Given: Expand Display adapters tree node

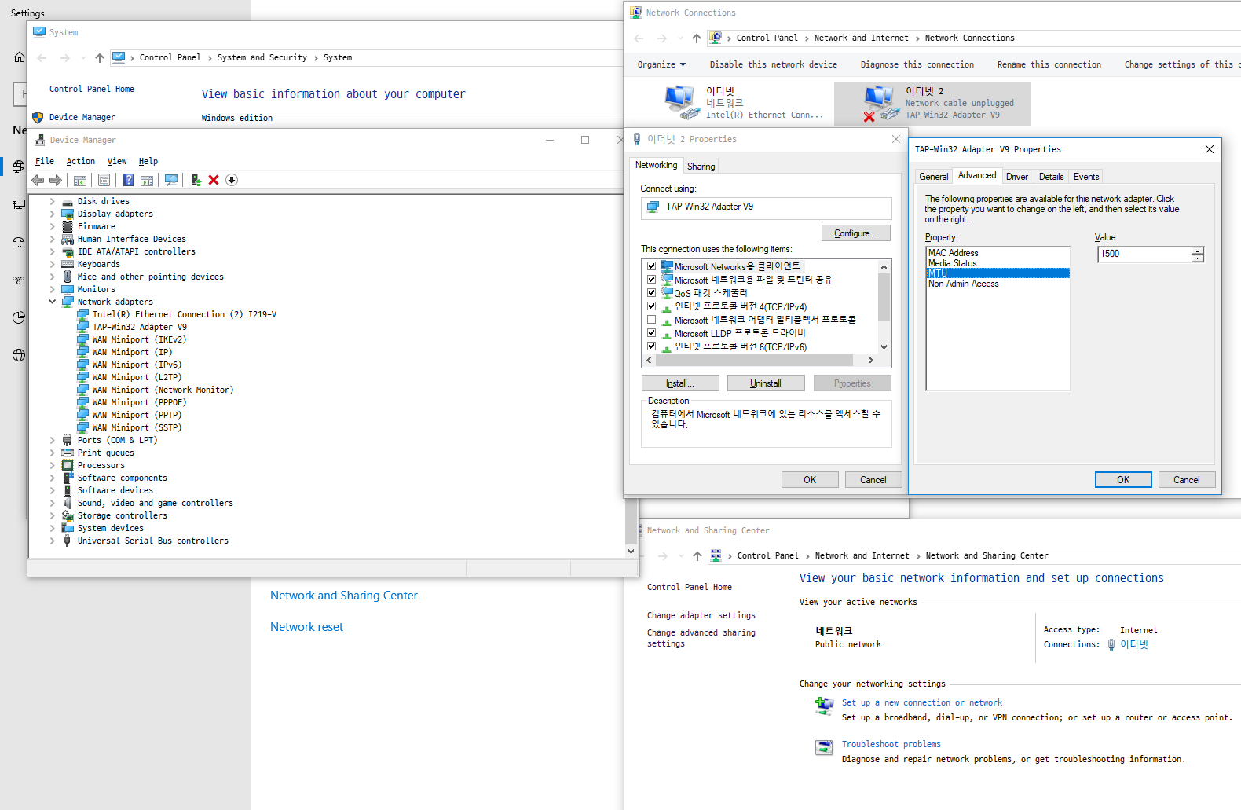Looking at the screenshot, I should click(53, 214).
